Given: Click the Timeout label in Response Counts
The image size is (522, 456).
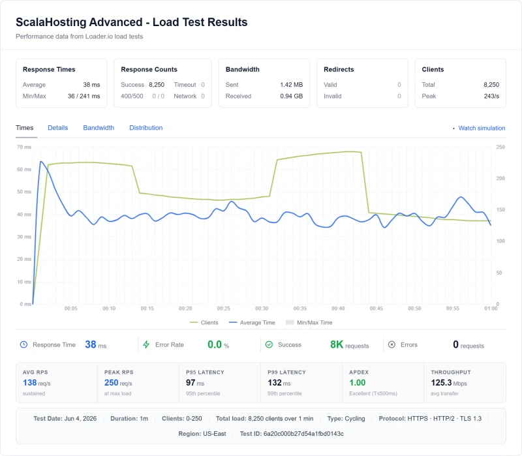Looking at the screenshot, I should (185, 85).
